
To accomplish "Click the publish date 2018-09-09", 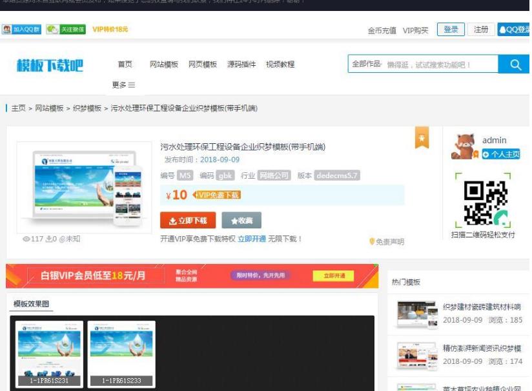I will pyautogui.click(x=220, y=160).
